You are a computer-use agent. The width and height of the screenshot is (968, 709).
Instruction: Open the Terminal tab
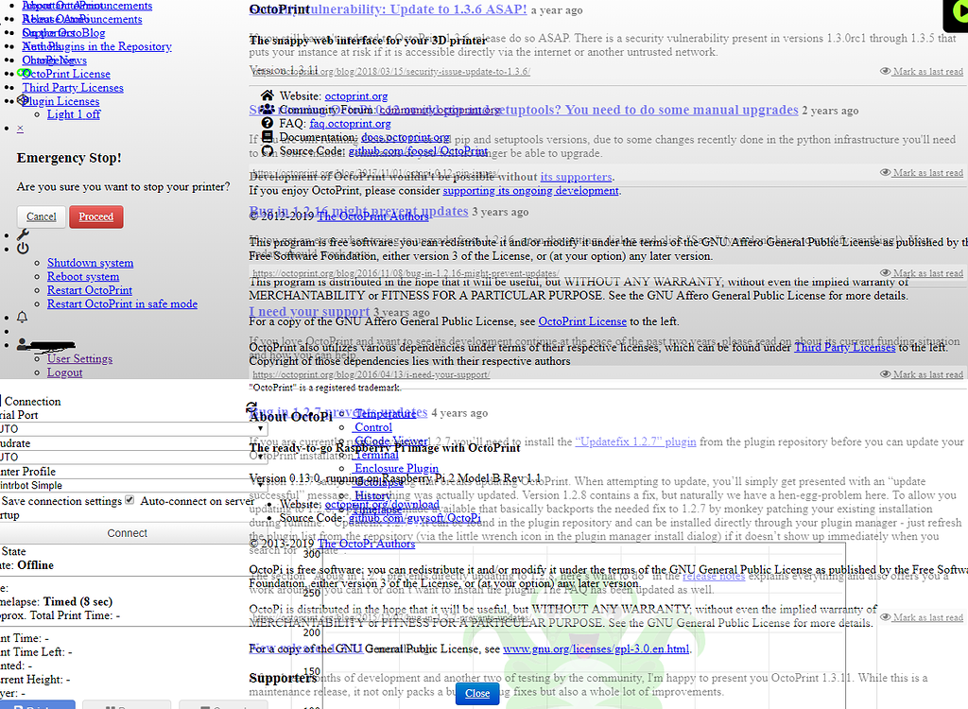click(x=376, y=454)
